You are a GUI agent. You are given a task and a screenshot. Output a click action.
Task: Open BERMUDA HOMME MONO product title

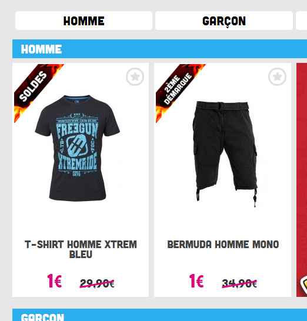[x=223, y=244]
